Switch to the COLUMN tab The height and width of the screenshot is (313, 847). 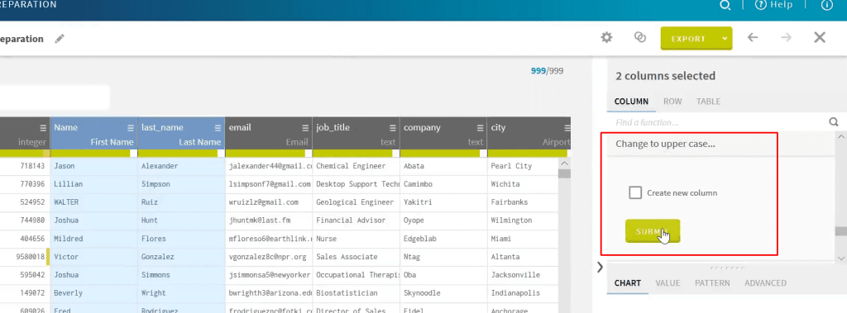631,102
